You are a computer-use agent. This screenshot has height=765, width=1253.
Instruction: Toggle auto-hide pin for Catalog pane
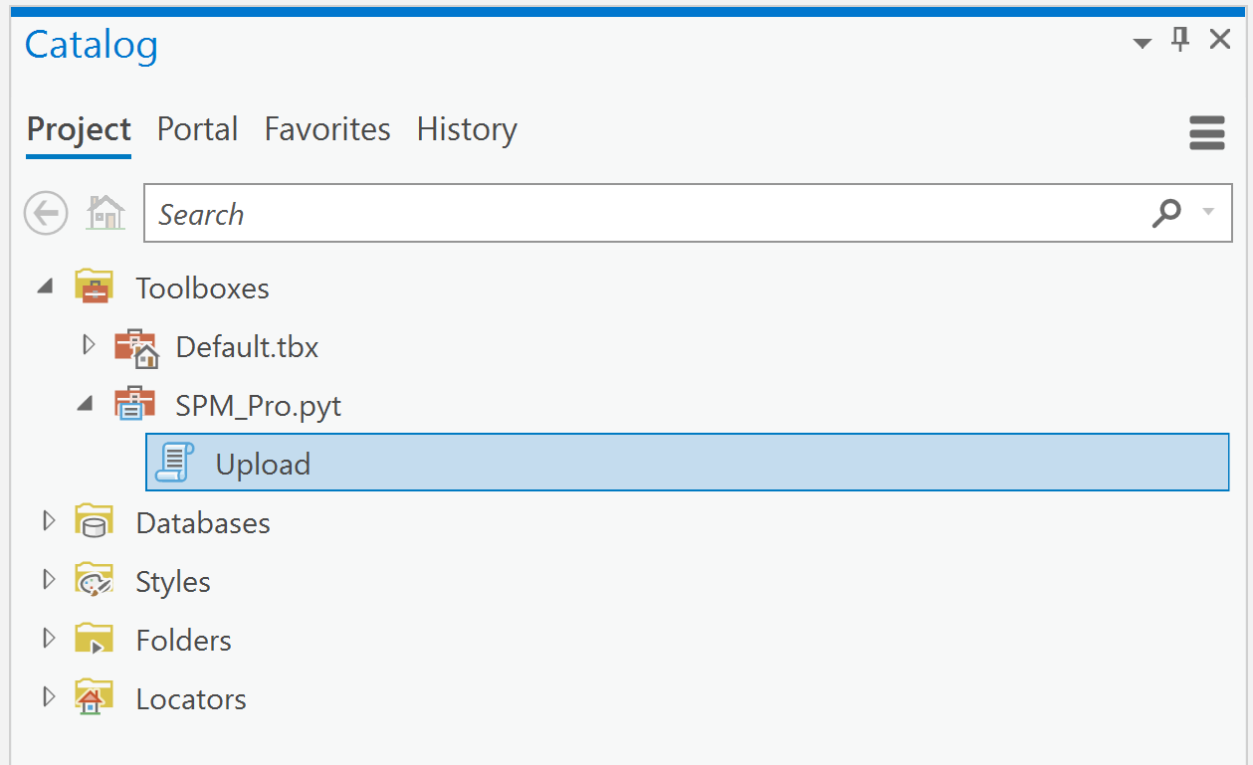1181,40
